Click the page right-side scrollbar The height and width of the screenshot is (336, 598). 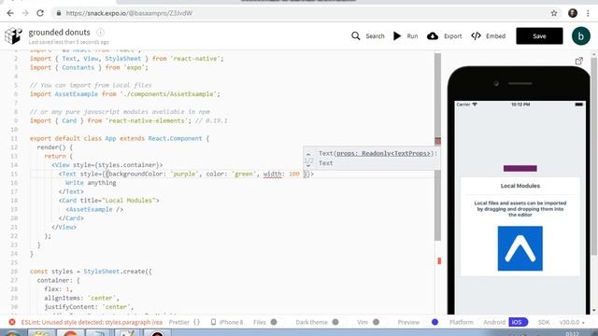click(594, 156)
